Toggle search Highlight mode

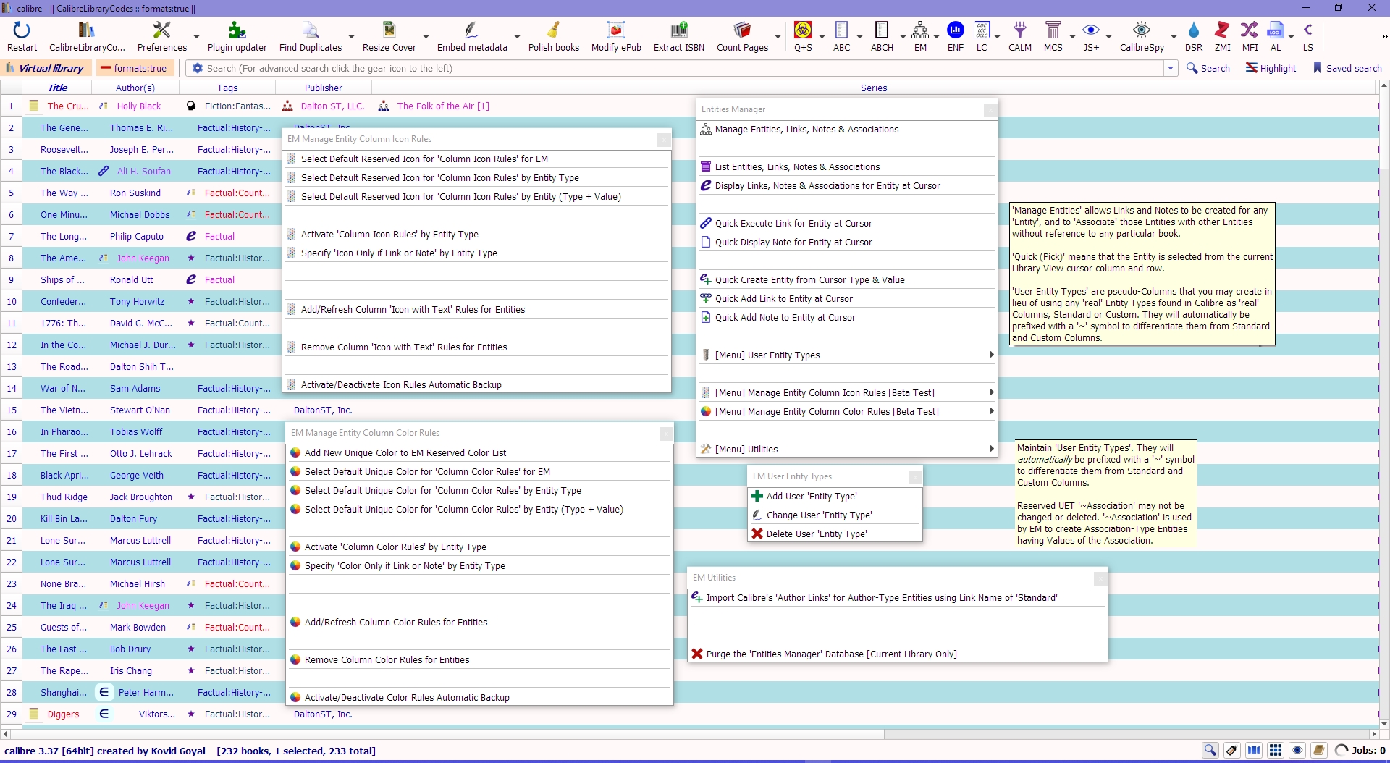tap(1271, 68)
